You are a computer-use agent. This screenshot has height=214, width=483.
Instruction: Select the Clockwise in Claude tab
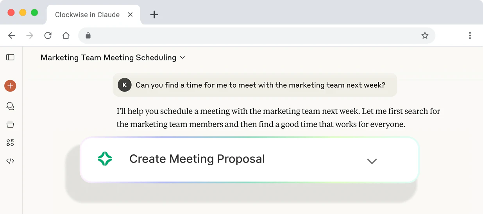(x=87, y=15)
